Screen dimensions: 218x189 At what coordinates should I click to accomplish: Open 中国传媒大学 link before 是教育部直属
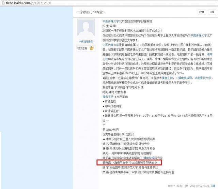[111, 45]
